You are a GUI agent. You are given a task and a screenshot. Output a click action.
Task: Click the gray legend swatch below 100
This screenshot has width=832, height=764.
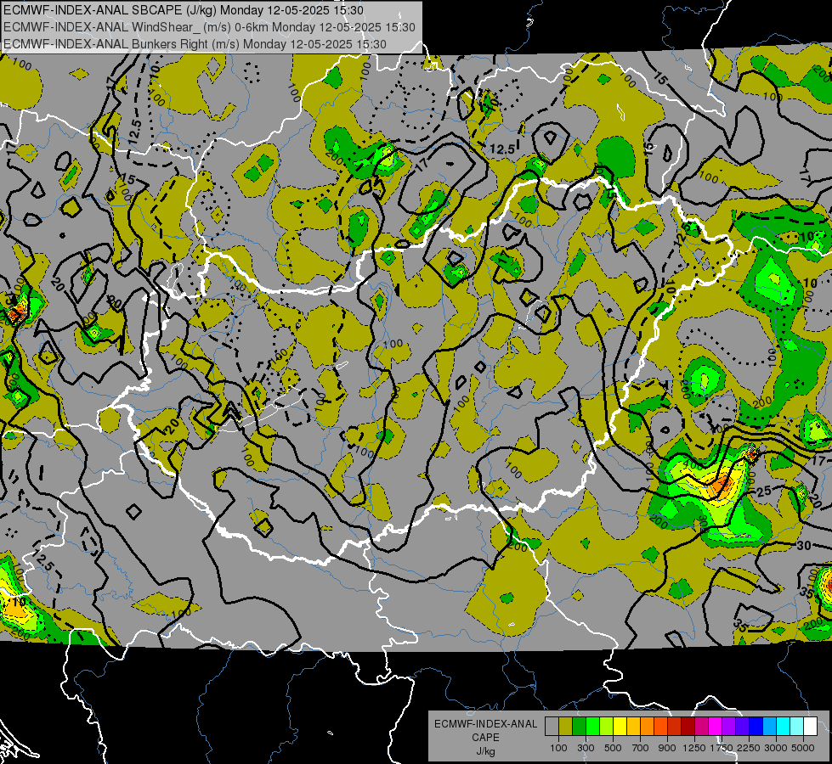click(552, 727)
